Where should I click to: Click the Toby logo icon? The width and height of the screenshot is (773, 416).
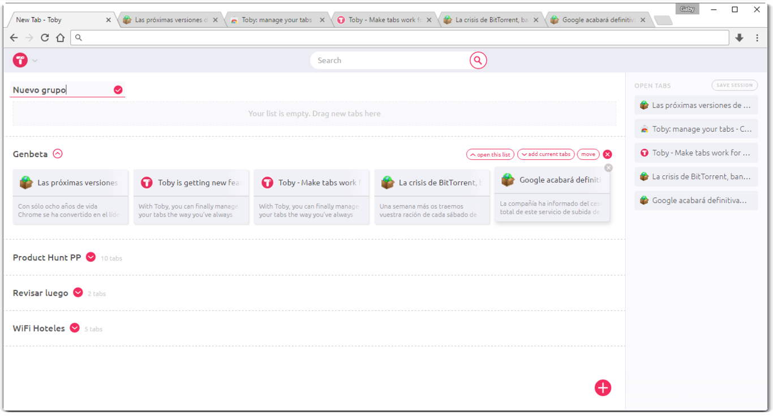coord(20,60)
